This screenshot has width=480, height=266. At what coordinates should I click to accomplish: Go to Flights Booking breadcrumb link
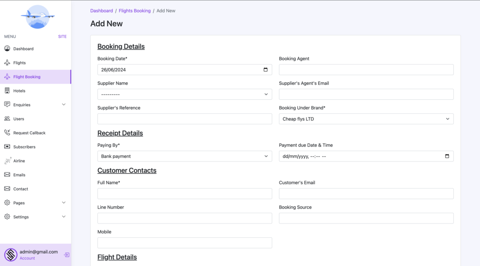(x=135, y=11)
